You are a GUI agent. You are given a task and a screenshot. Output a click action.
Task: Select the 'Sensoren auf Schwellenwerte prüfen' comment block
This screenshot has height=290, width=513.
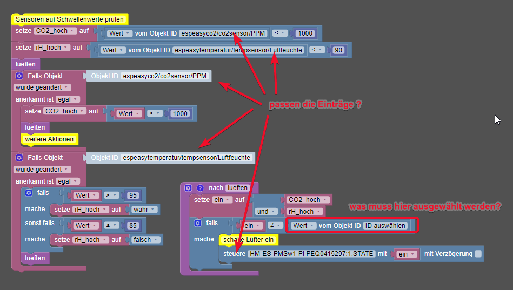click(x=70, y=19)
